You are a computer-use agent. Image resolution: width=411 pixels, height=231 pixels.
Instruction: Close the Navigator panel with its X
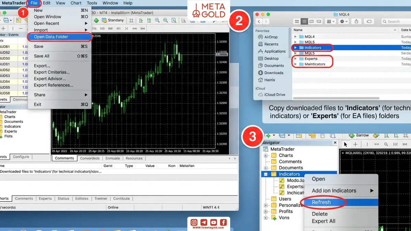click(x=335, y=143)
